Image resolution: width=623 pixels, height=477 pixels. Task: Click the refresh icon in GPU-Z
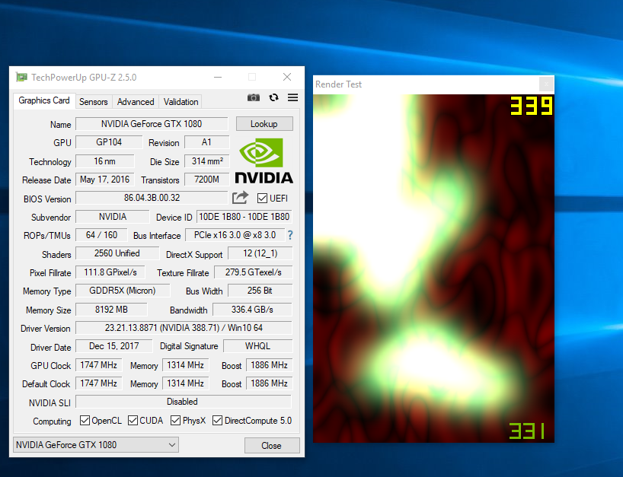point(273,97)
